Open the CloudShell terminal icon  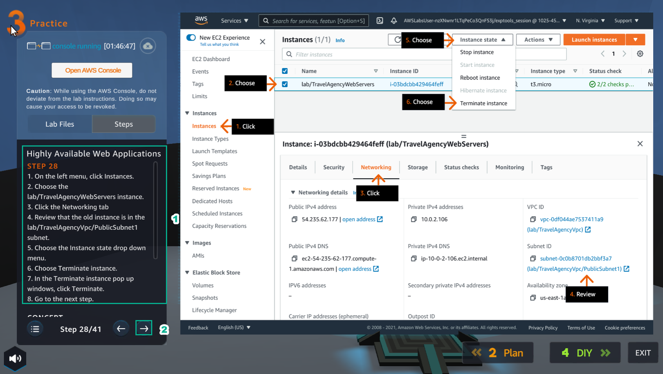(380, 21)
